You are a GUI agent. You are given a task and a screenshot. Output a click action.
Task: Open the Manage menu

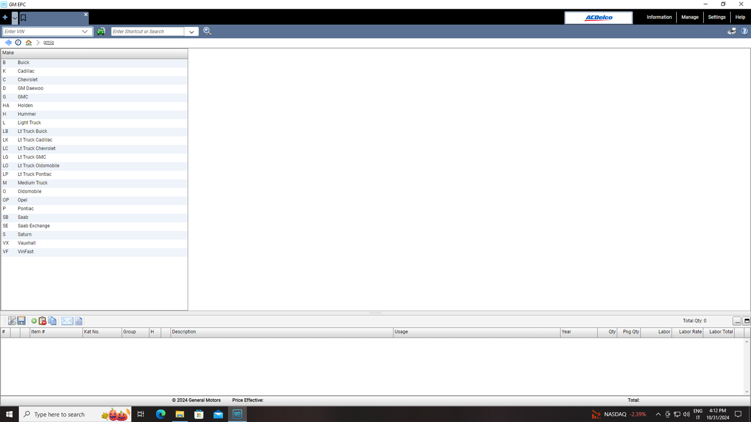(690, 17)
